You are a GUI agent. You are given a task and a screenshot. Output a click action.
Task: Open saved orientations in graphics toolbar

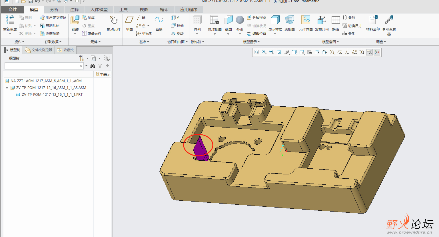[302, 52]
